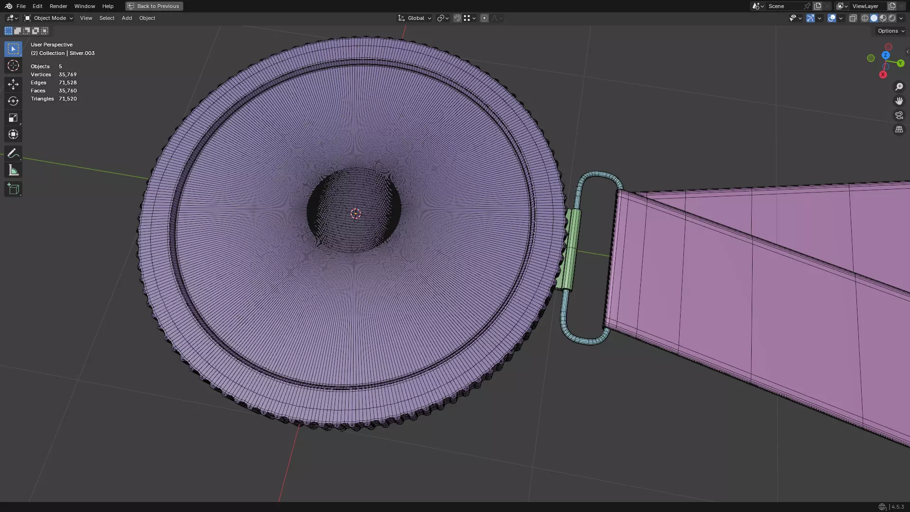
Task: Expand the Options dropdown
Action: click(x=891, y=31)
